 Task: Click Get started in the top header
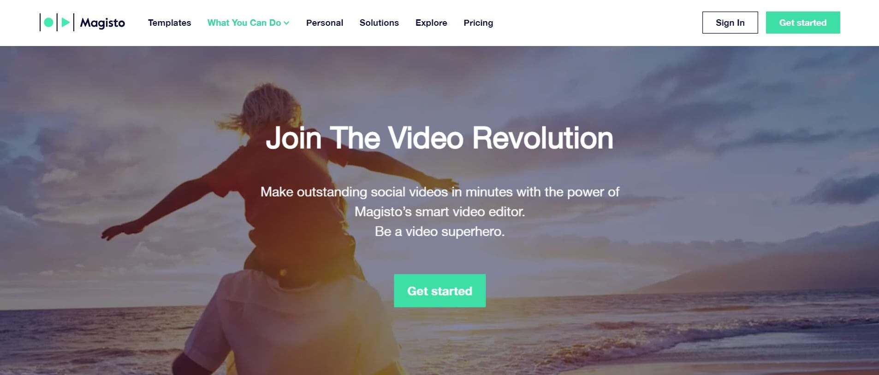[x=803, y=23]
